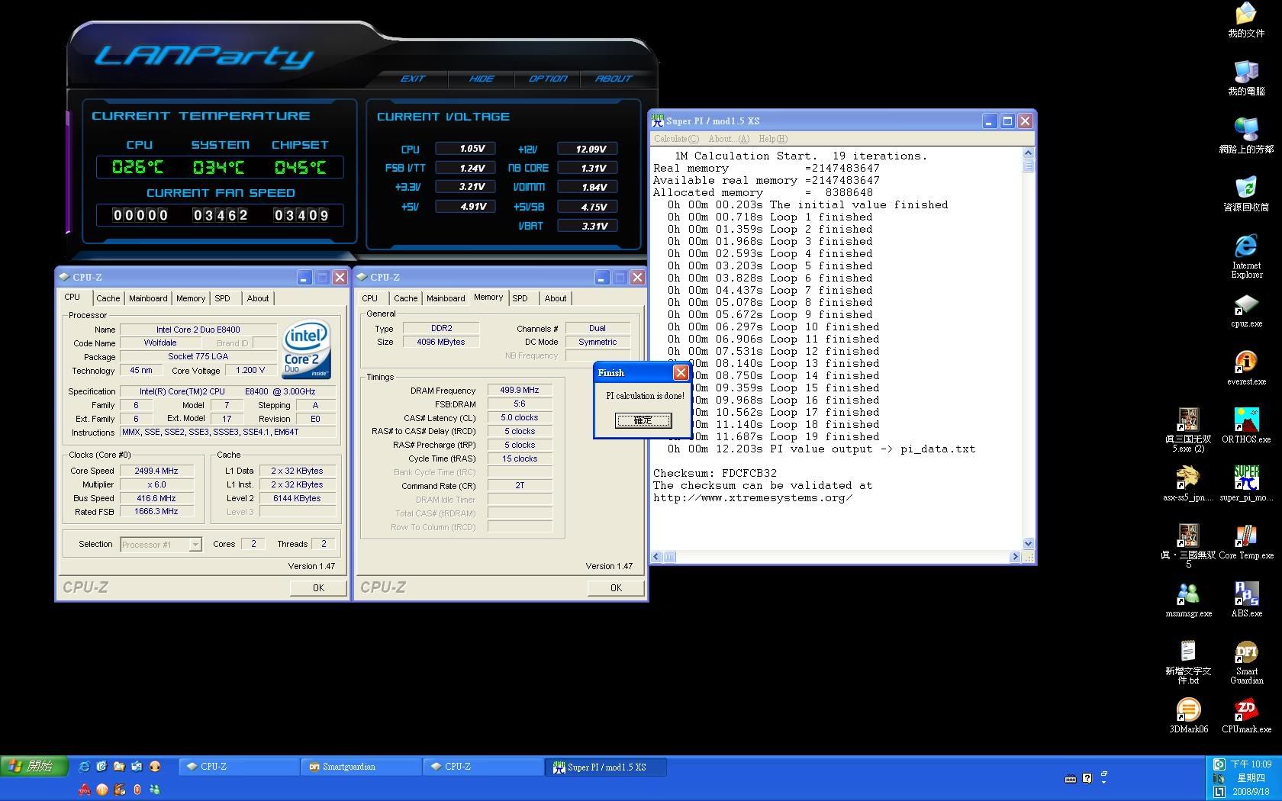1282x801 pixels.
Task: Click the Internet Explorer quick launch icon
Action: coord(84,767)
